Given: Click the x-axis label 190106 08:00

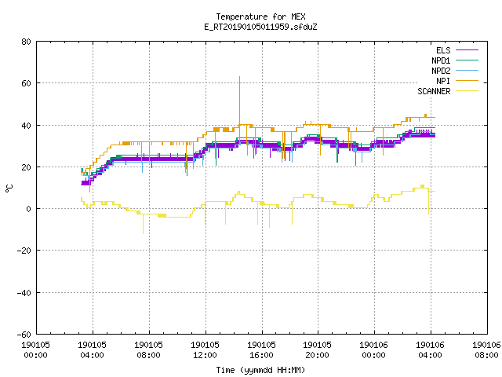Looking at the screenshot, I should point(486,350).
